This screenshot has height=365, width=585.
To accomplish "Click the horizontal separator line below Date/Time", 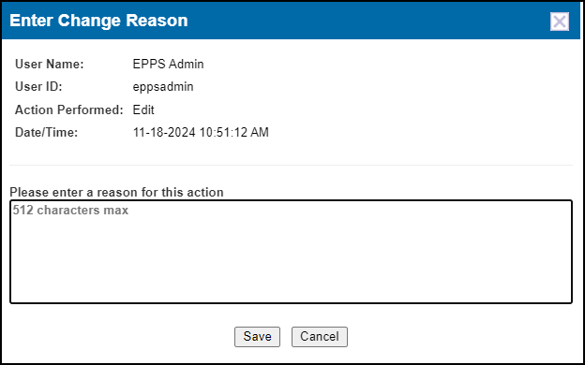I will (x=291, y=165).
